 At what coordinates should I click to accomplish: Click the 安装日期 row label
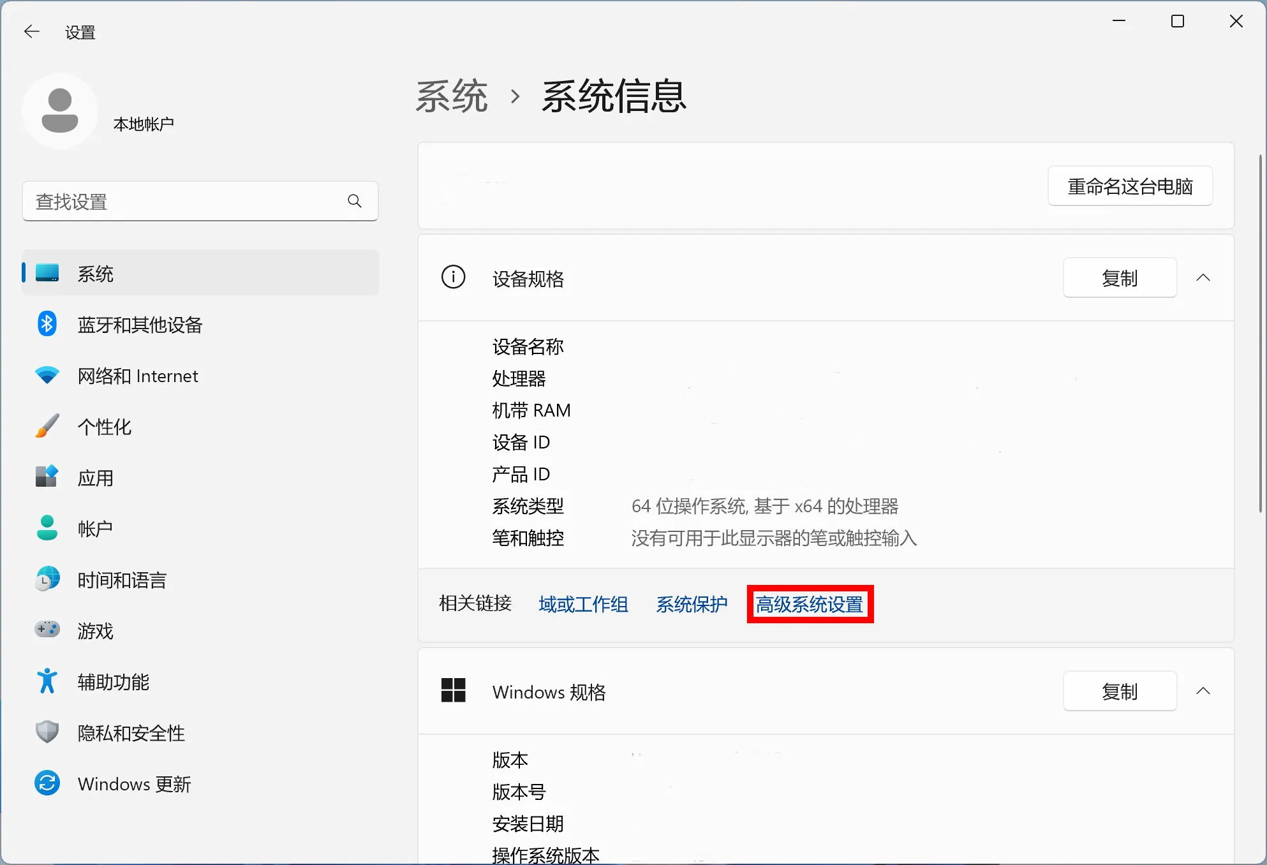coord(528,824)
